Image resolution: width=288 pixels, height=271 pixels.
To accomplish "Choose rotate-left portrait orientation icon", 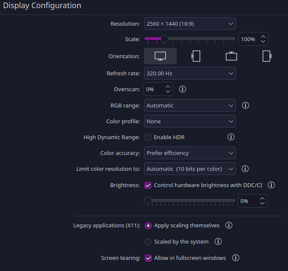I will click(x=196, y=56).
